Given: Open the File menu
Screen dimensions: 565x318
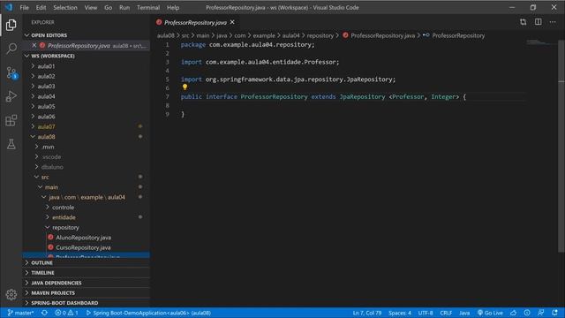Looking at the screenshot, I should pyautogui.click(x=24, y=7).
